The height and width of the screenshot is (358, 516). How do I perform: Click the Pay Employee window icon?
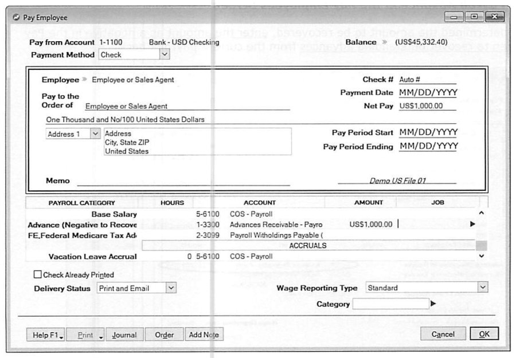coord(16,17)
